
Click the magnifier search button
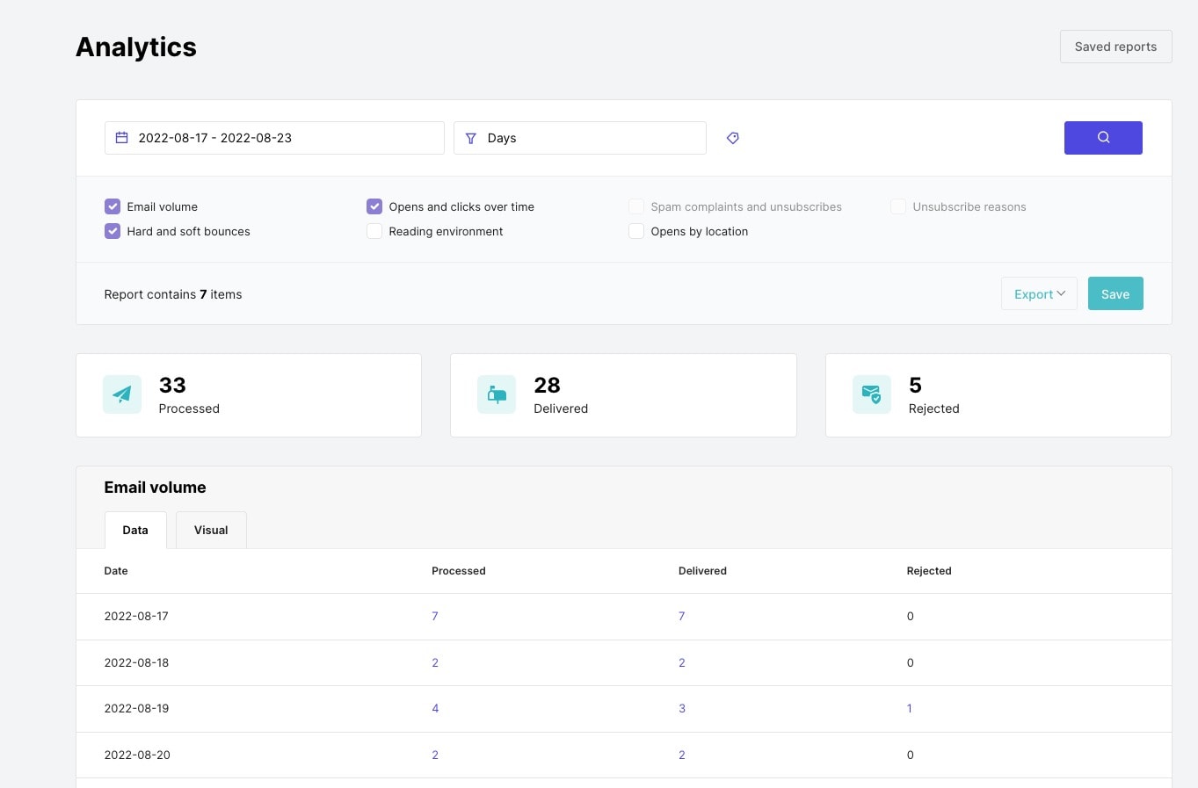(x=1102, y=138)
